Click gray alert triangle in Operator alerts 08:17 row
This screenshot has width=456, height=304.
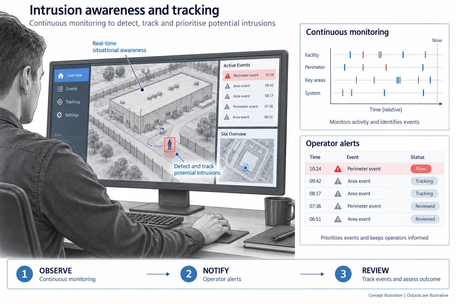[x=338, y=194]
